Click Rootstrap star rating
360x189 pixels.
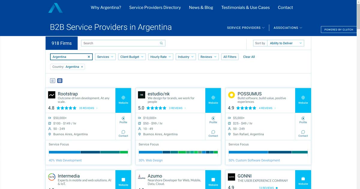tap(66, 108)
